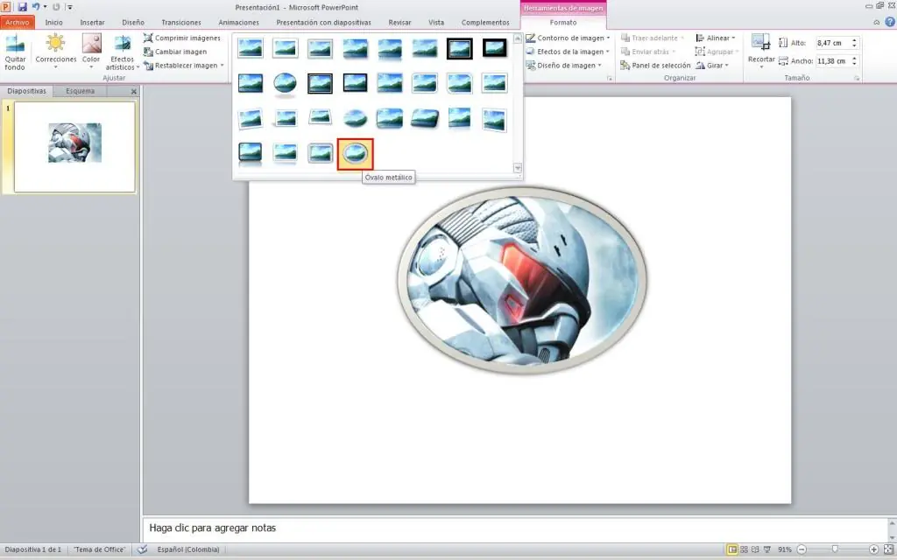This screenshot has width=897, height=560.
Task: Switch to Reading view icon
Action: 755,549
